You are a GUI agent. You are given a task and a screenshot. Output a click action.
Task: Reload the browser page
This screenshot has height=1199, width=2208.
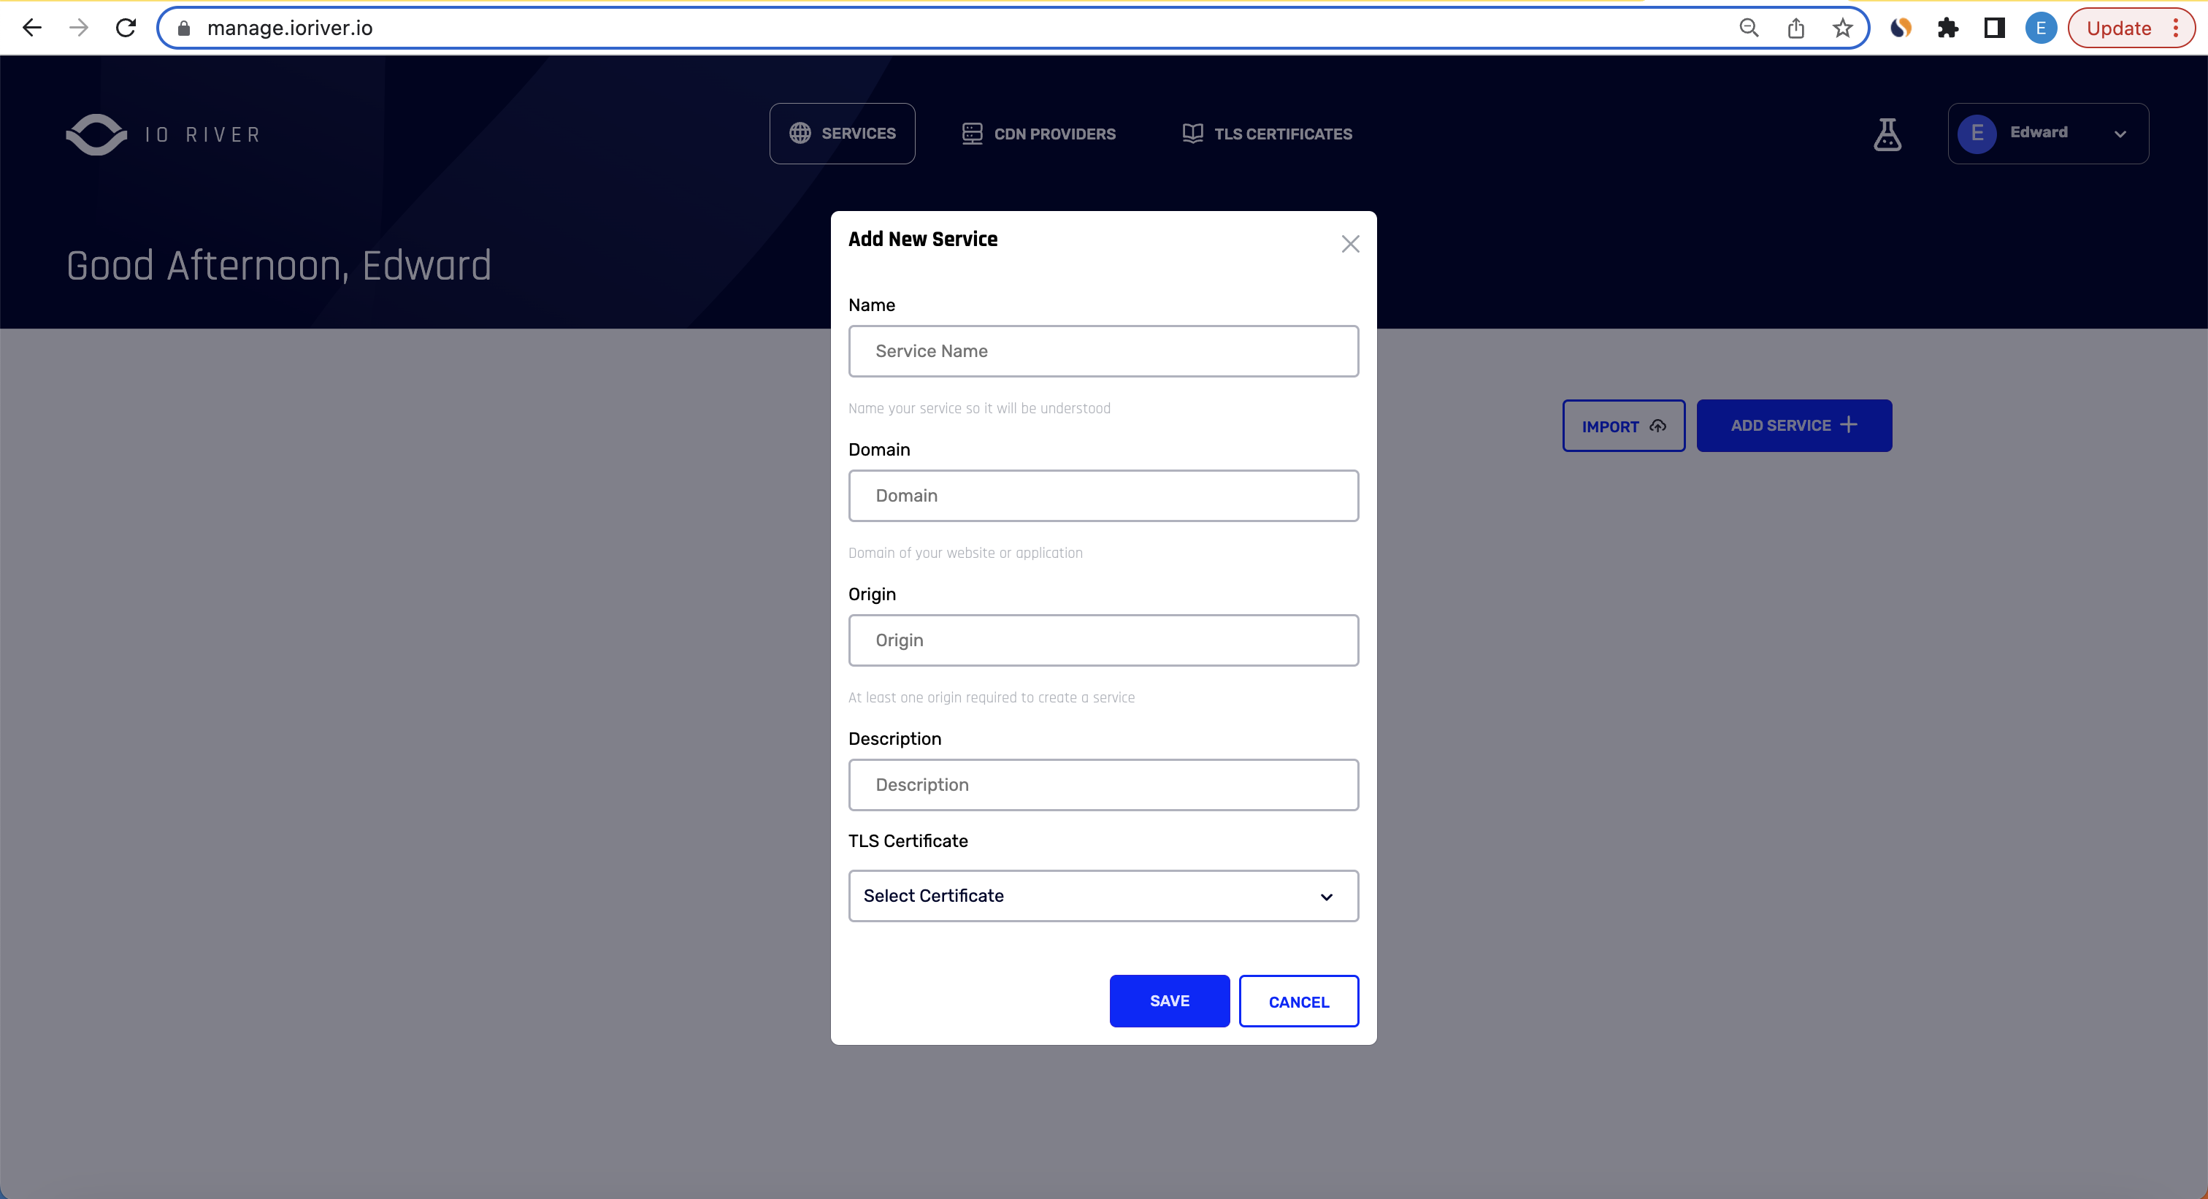126,28
